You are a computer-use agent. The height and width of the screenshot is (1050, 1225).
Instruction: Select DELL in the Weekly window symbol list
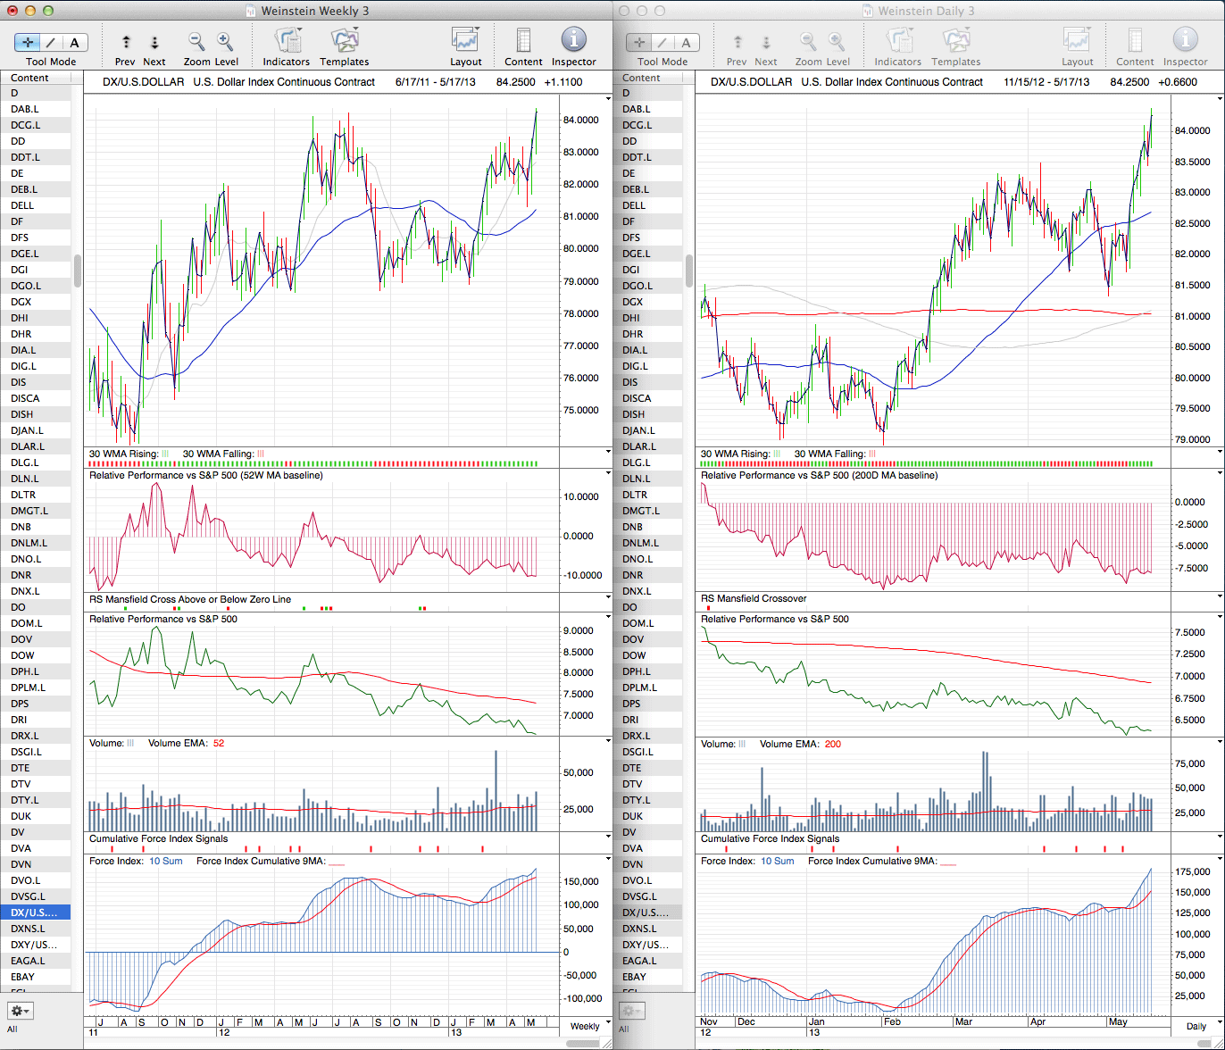coord(23,205)
